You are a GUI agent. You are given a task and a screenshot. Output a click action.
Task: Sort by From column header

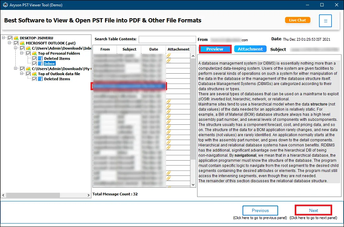tap(105, 49)
